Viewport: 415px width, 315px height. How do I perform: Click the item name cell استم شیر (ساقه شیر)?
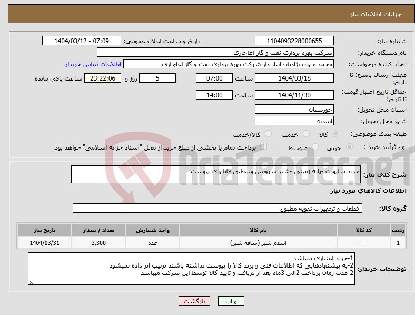(258, 243)
